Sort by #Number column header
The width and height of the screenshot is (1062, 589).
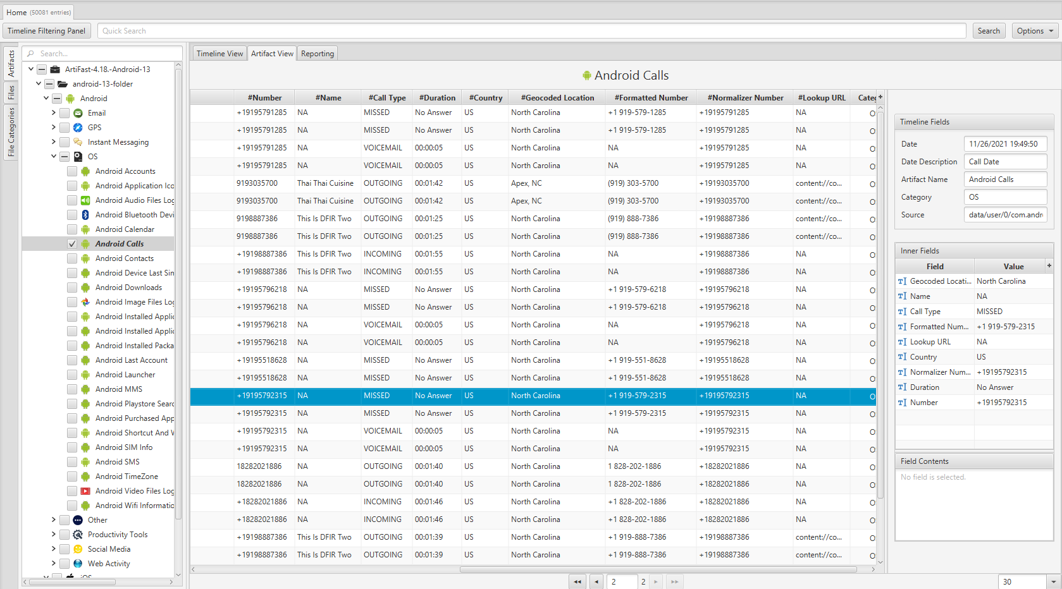264,98
